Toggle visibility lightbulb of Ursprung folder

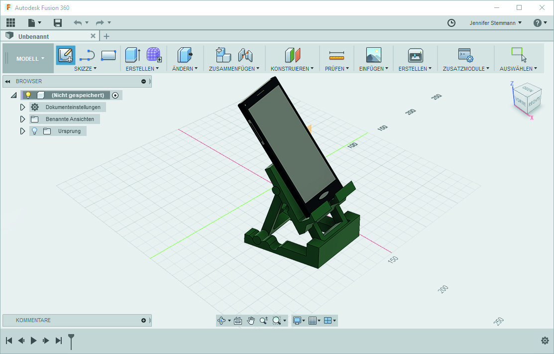pos(34,131)
